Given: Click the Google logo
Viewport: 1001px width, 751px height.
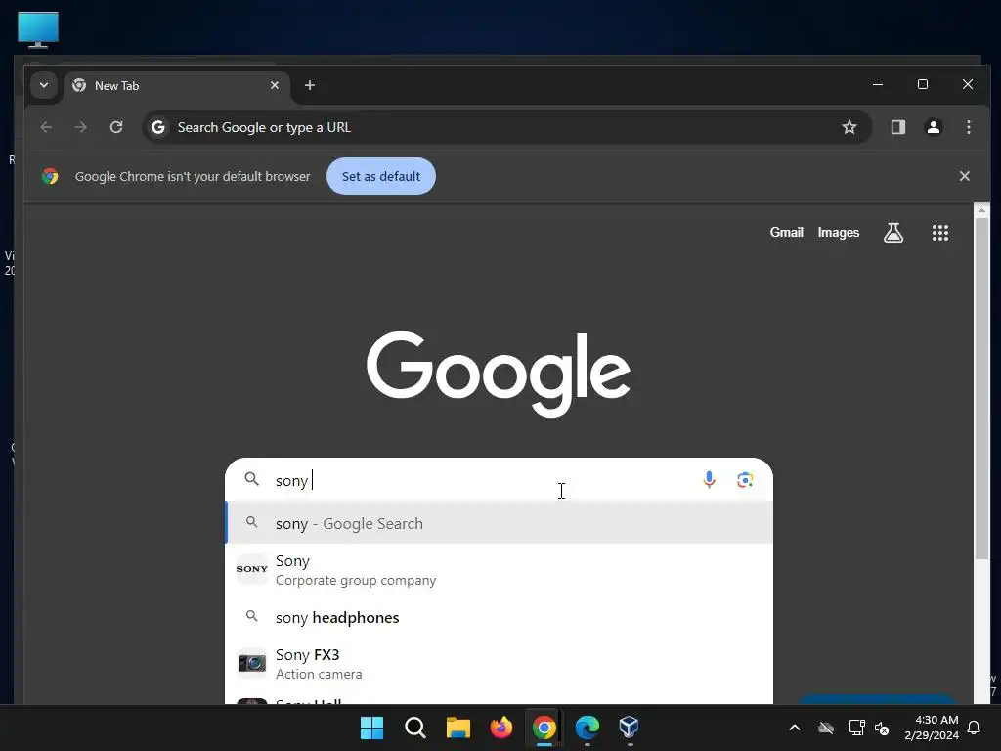Looking at the screenshot, I should point(499,374).
